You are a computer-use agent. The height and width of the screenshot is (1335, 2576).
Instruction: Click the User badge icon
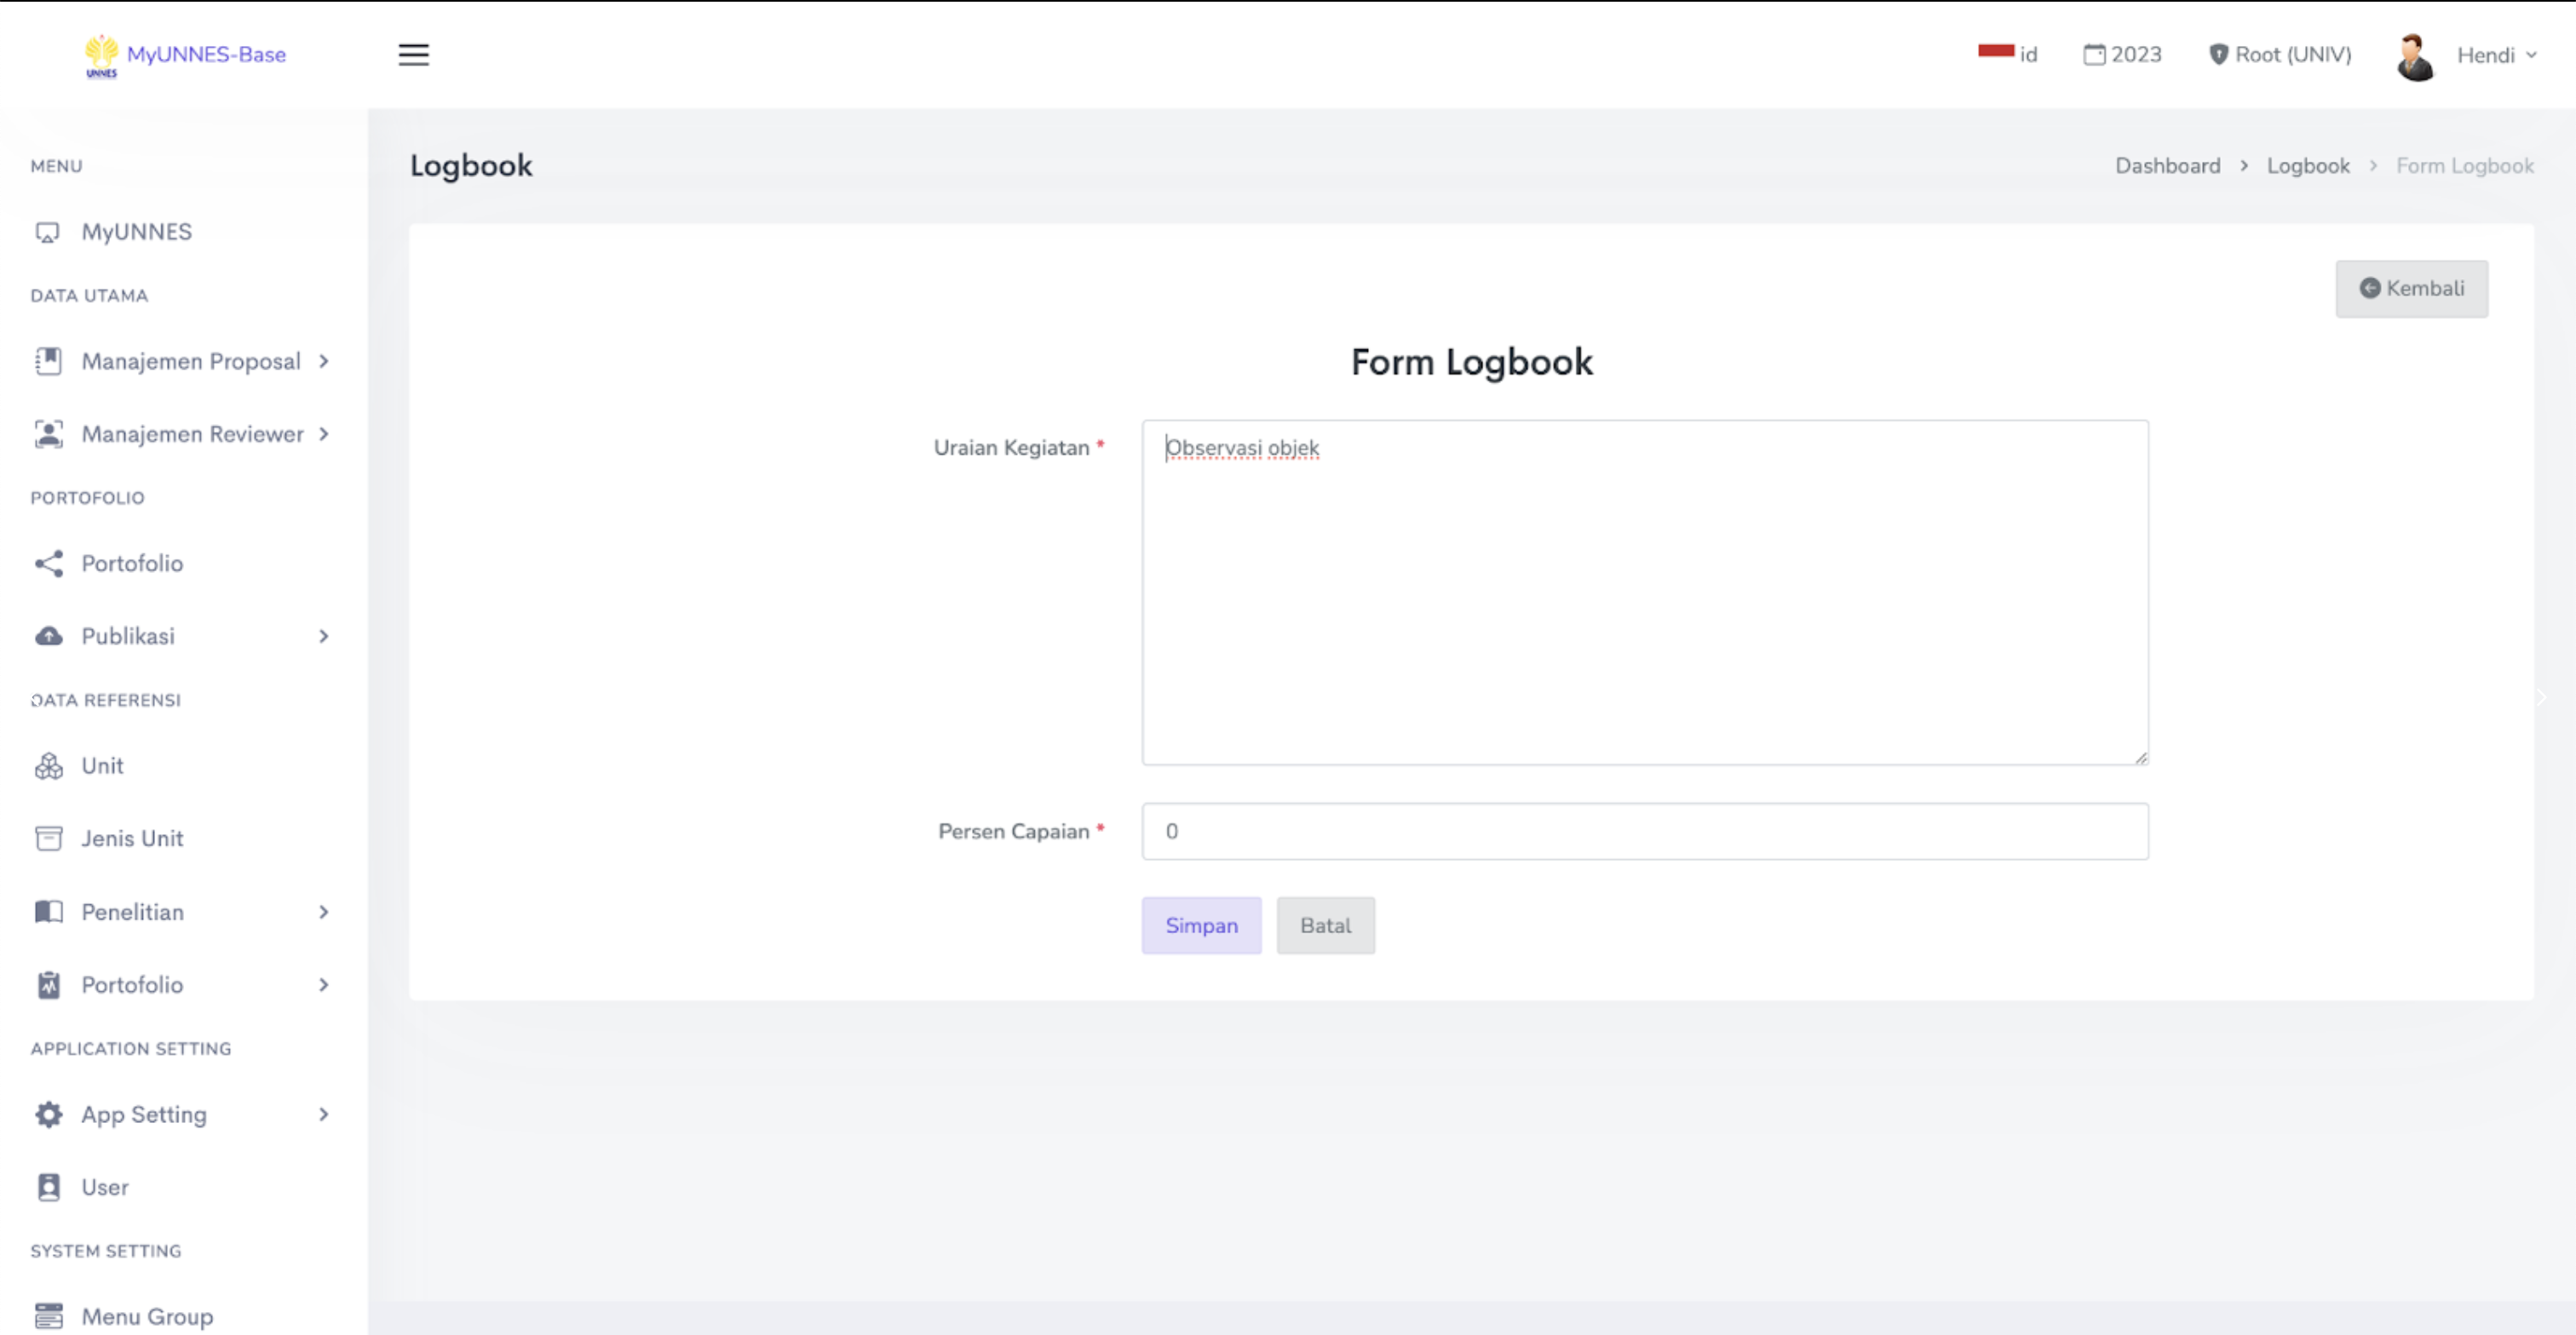[x=48, y=1187]
